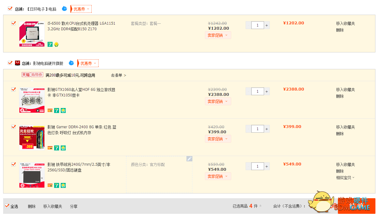The image size is (377, 216).
Task: Expand 优惠券 dropdown for 日环电子 store
Action: (81, 9)
